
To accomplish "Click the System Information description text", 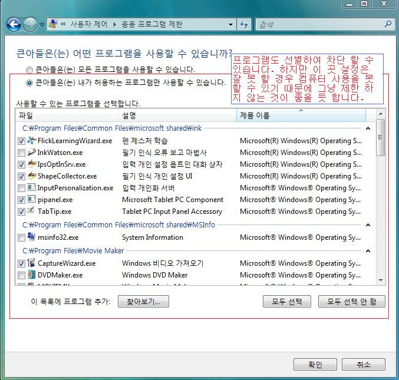I will click(x=153, y=237).
